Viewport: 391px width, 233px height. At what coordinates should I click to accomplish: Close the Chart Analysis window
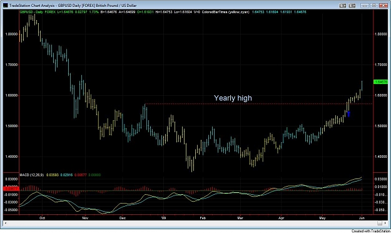(x=383, y=6)
